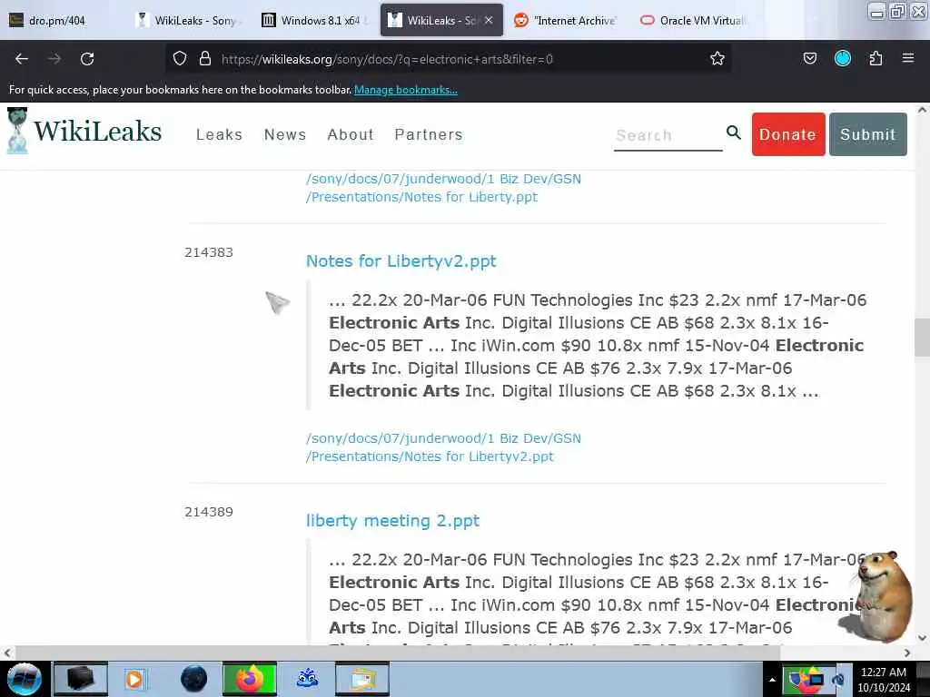This screenshot has height=697, width=930.
Task: Click the security shield tray icon
Action: (x=795, y=679)
